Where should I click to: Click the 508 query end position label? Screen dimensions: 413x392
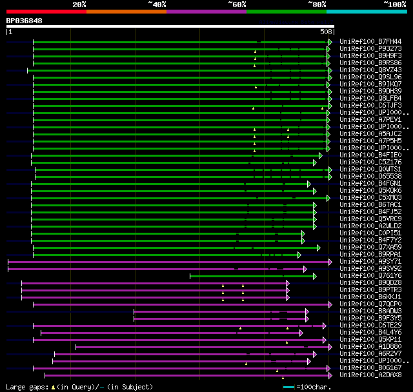(326, 32)
